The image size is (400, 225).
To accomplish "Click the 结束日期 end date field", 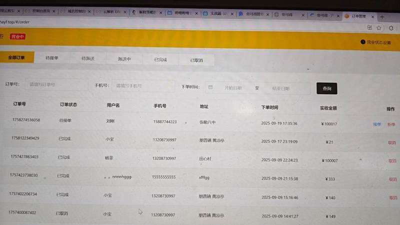I will (x=280, y=88).
